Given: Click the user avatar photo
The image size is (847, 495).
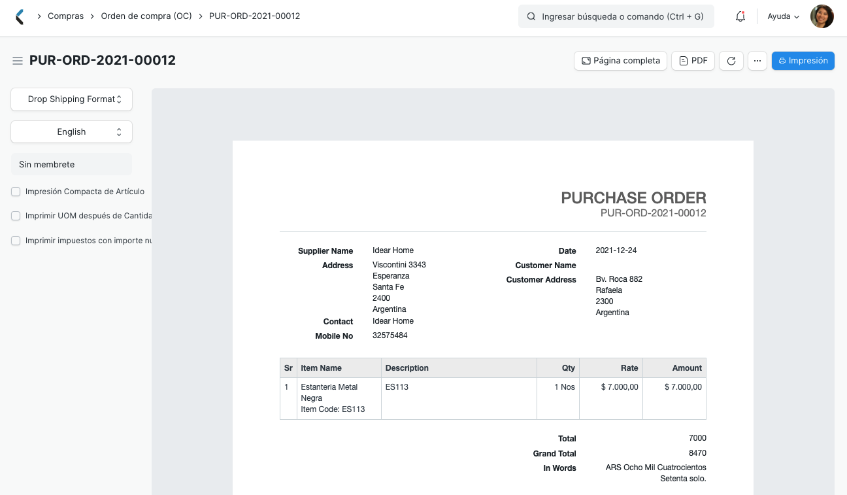Looking at the screenshot, I should pyautogui.click(x=822, y=16).
